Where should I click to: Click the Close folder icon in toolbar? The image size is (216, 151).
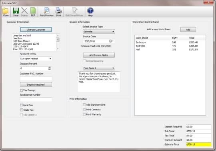tap(6, 11)
